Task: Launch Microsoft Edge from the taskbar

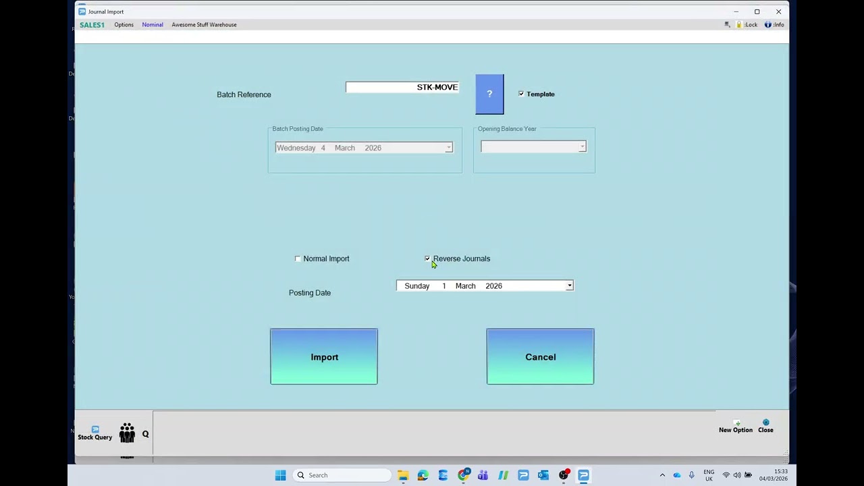Action: 423,475
